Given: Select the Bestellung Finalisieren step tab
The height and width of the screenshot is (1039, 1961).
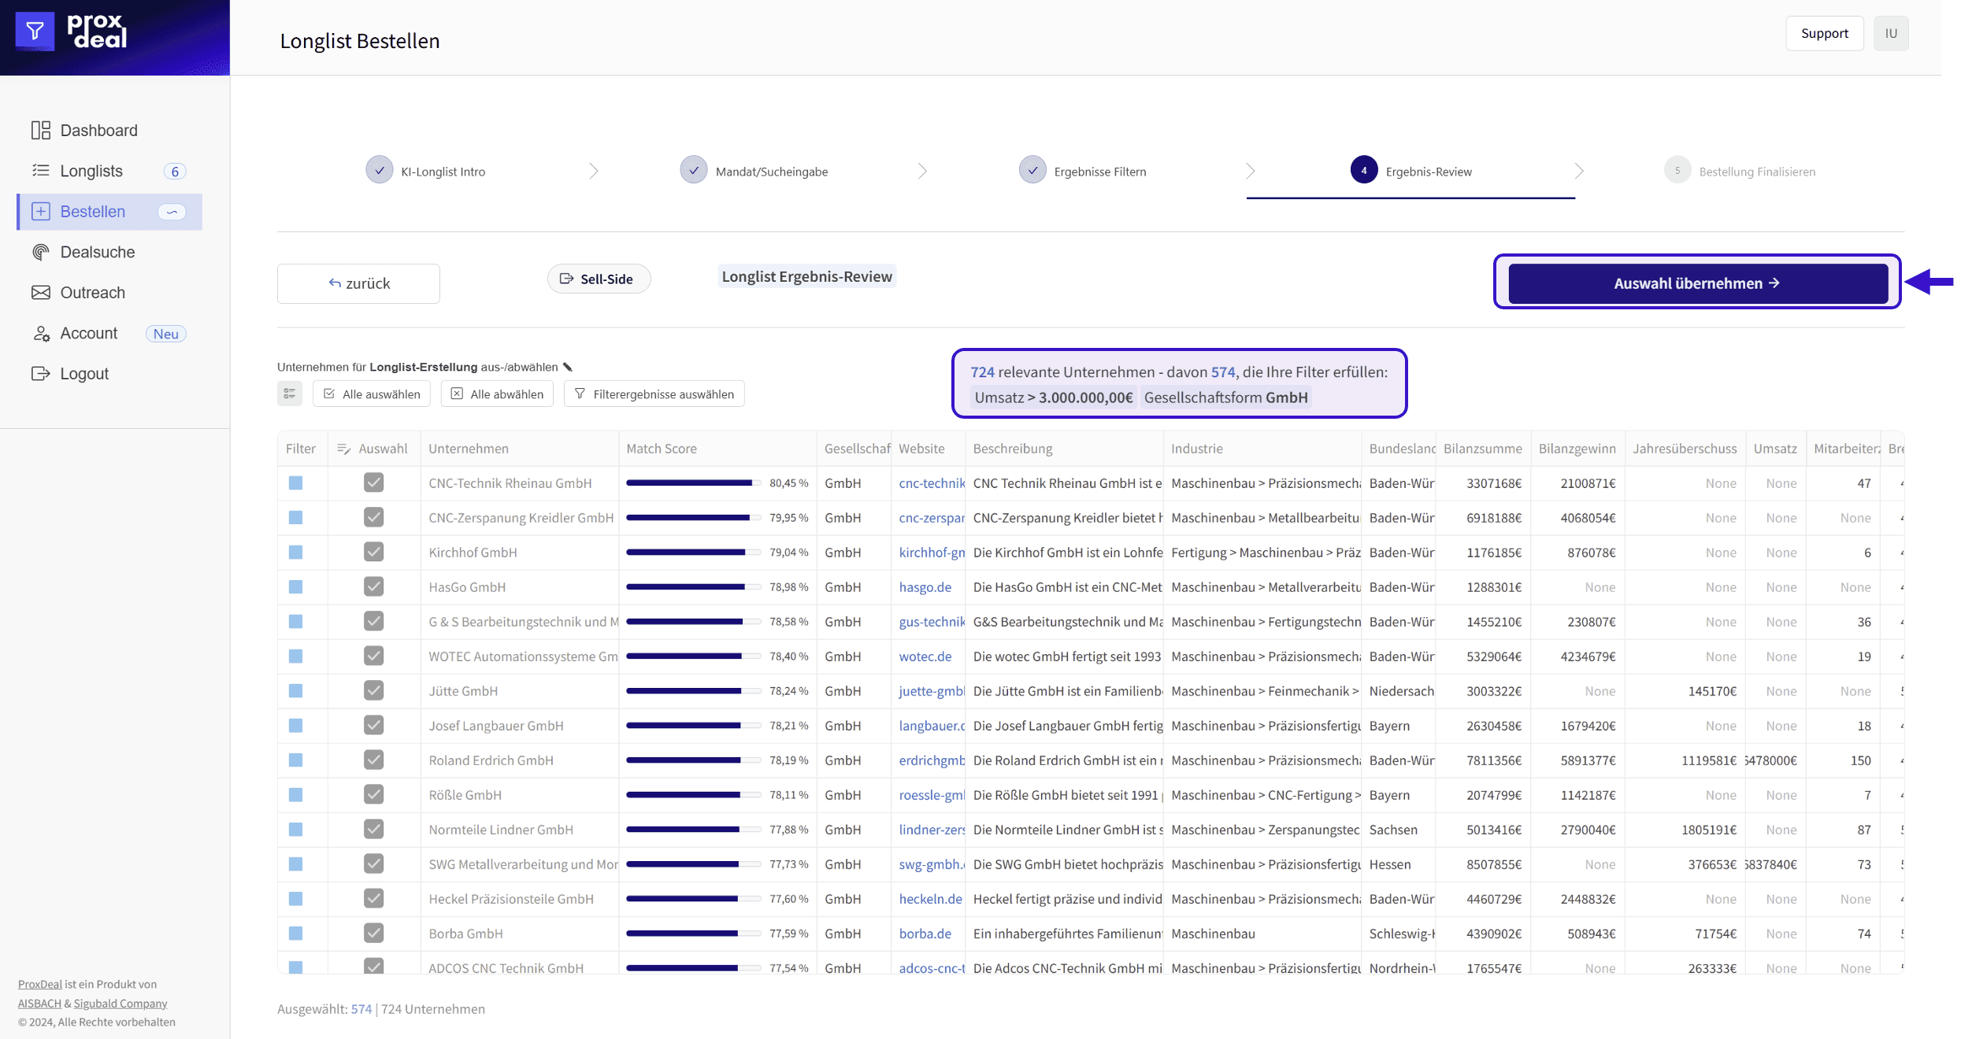Looking at the screenshot, I should [1740, 171].
